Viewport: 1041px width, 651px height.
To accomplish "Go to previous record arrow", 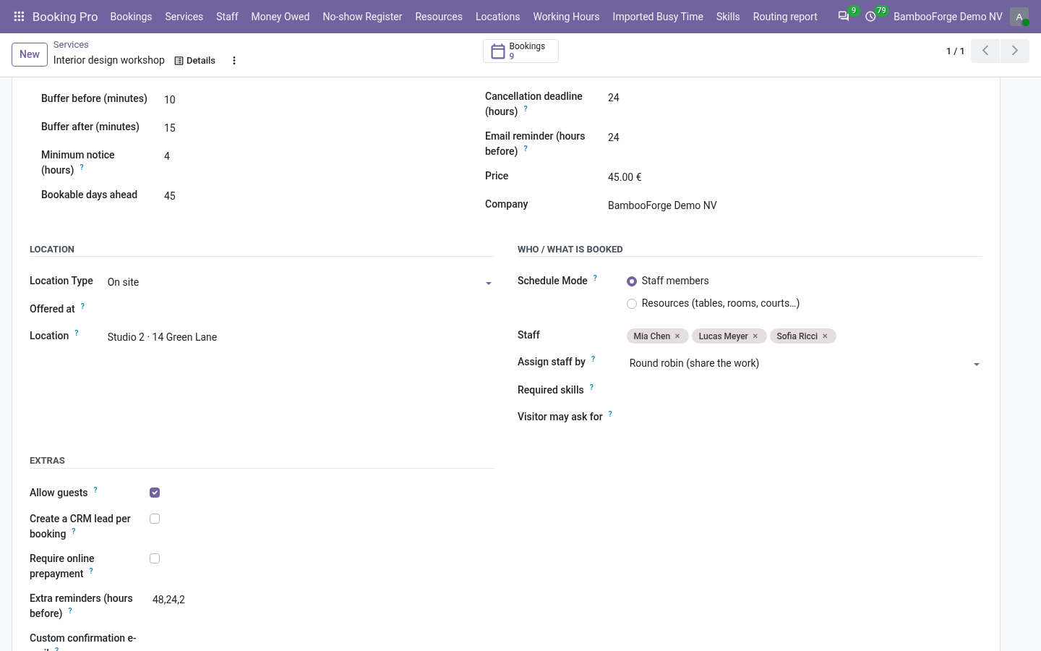I will [985, 51].
